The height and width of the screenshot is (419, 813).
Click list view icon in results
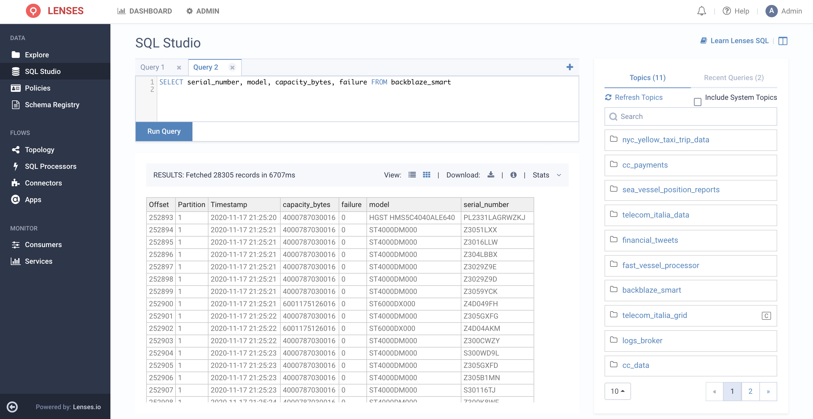pos(412,175)
